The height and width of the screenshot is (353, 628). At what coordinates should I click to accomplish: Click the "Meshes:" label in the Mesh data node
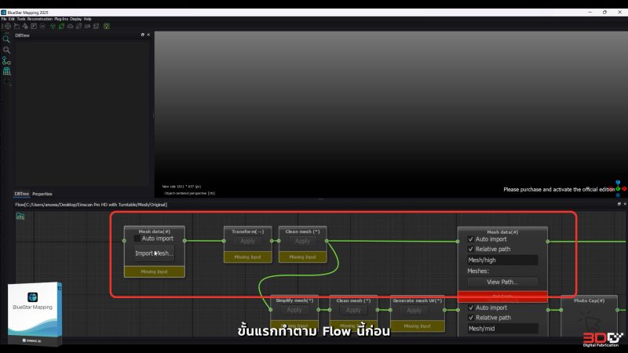pyautogui.click(x=478, y=271)
